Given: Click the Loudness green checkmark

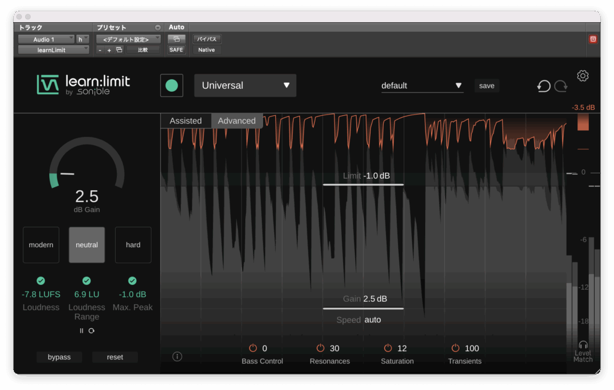Looking at the screenshot, I should click(41, 281).
